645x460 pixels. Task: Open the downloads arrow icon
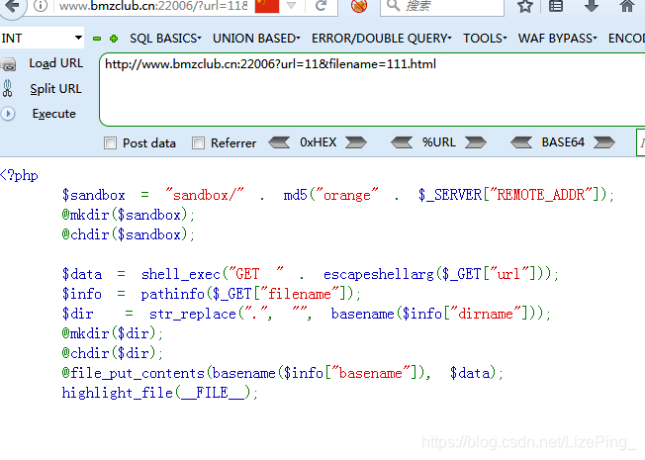coord(592,6)
